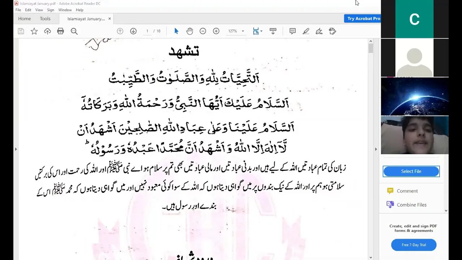Turn on scrolling mode from the toolbar
Image resolution: width=462 pixels, height=260 pixels.
pyautogui.click(x=273, y=31)
